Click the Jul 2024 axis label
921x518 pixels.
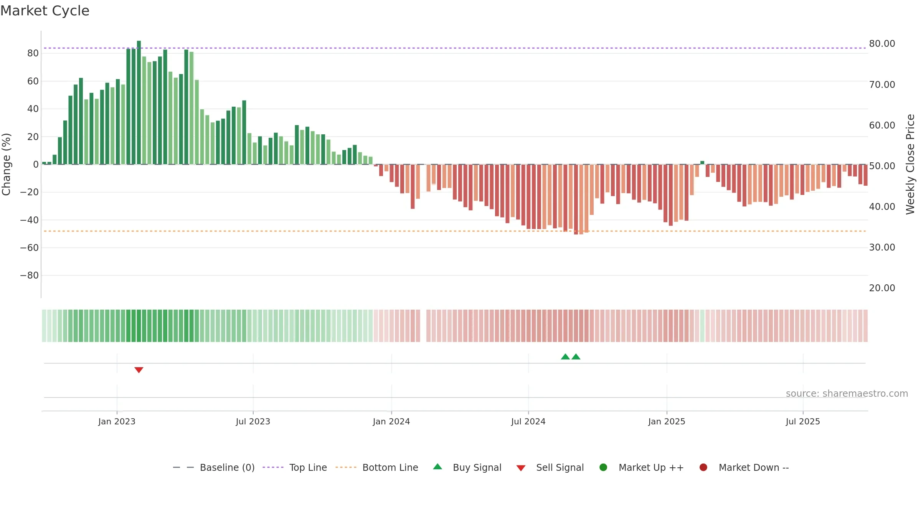point(528,421)
